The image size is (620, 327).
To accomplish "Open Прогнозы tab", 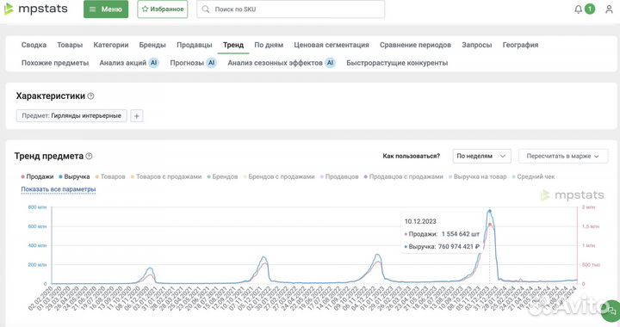I will [187, 63].
